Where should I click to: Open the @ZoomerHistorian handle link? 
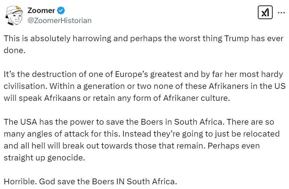pos(59,21)
